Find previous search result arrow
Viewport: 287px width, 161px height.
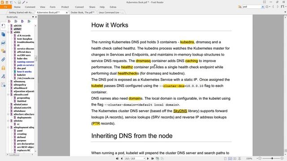tap(273, 7)
